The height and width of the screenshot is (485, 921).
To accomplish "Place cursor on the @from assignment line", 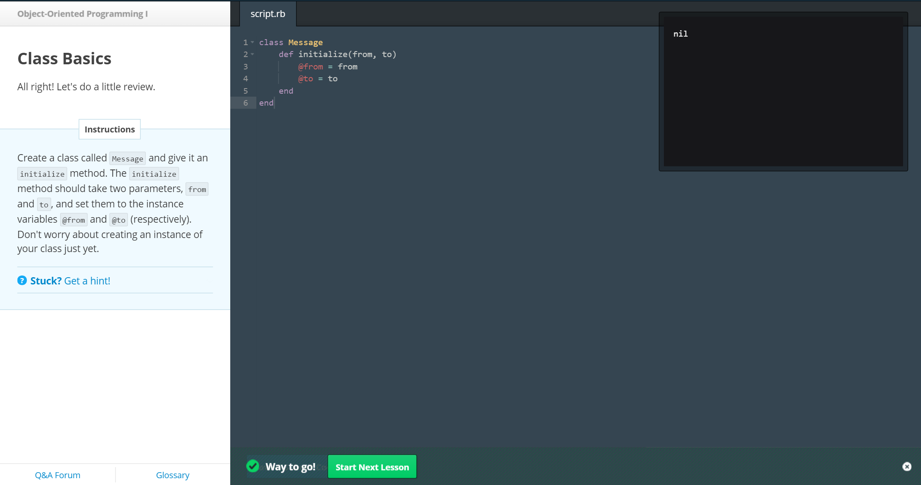I will click(x=327, y=67).
